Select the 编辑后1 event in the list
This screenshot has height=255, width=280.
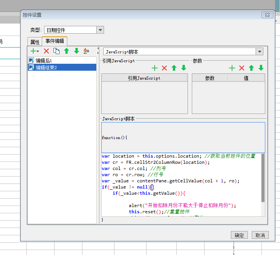(x=43, y=61)
